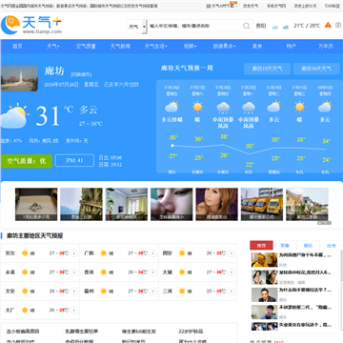Click the 廊坊30天天气 button
343x343 pixels.
coord(316,69)
